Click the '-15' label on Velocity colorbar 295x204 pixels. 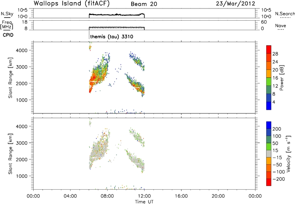277,157
